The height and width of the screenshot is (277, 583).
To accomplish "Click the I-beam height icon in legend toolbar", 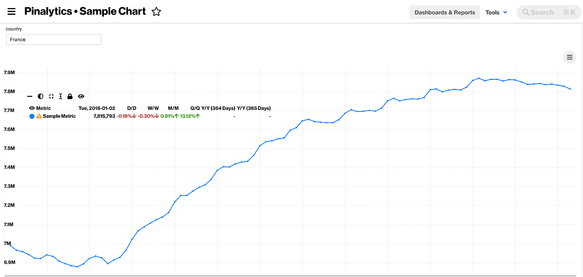I will [61, 96].
